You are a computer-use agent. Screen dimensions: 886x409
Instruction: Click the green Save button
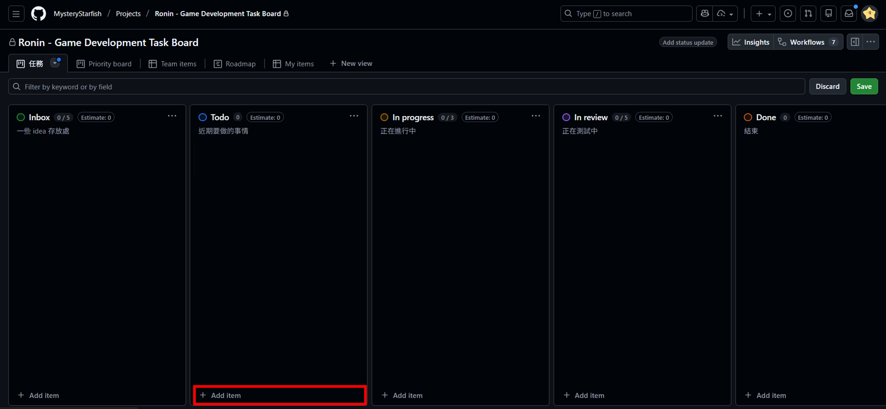[x=863, y=87]
